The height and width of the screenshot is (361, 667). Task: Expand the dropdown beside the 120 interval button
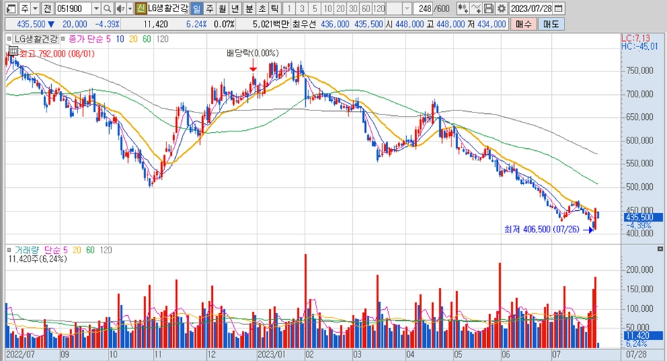pyautogui.click(x=408, y=9)
